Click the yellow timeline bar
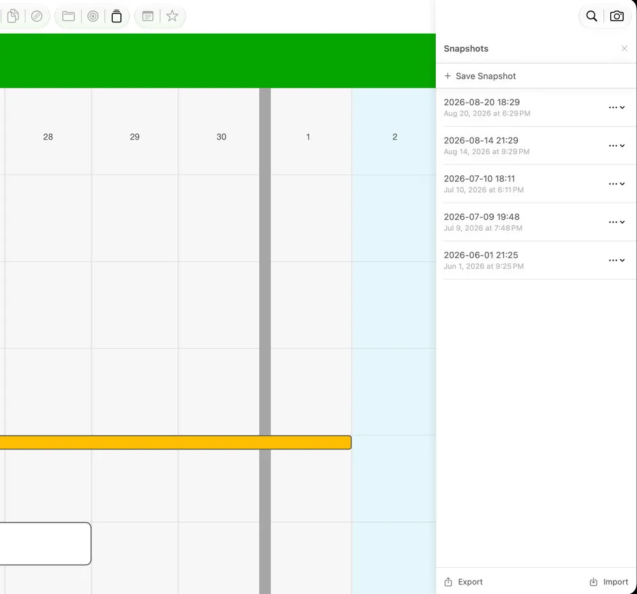637x594 pixels. [x=176, y=442]
